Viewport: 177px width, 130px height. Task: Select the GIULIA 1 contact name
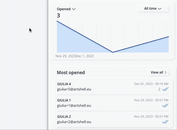(x=64, y=100)
